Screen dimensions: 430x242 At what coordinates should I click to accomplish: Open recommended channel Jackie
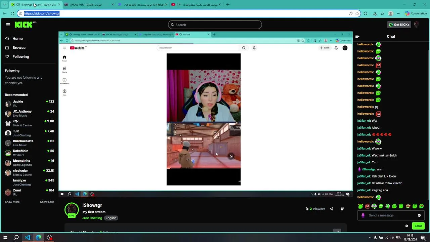[30, 104]
